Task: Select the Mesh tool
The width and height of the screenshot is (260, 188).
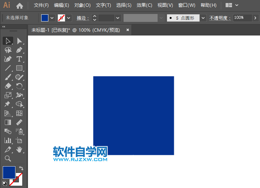Action: click(19, 113)
